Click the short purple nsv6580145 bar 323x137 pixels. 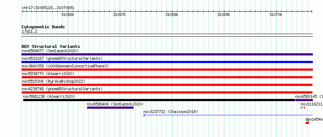pyautogui.click(x=304, y=100)
